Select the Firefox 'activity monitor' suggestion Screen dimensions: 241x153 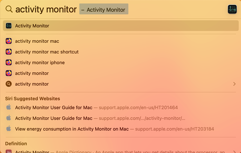point(32,73)
